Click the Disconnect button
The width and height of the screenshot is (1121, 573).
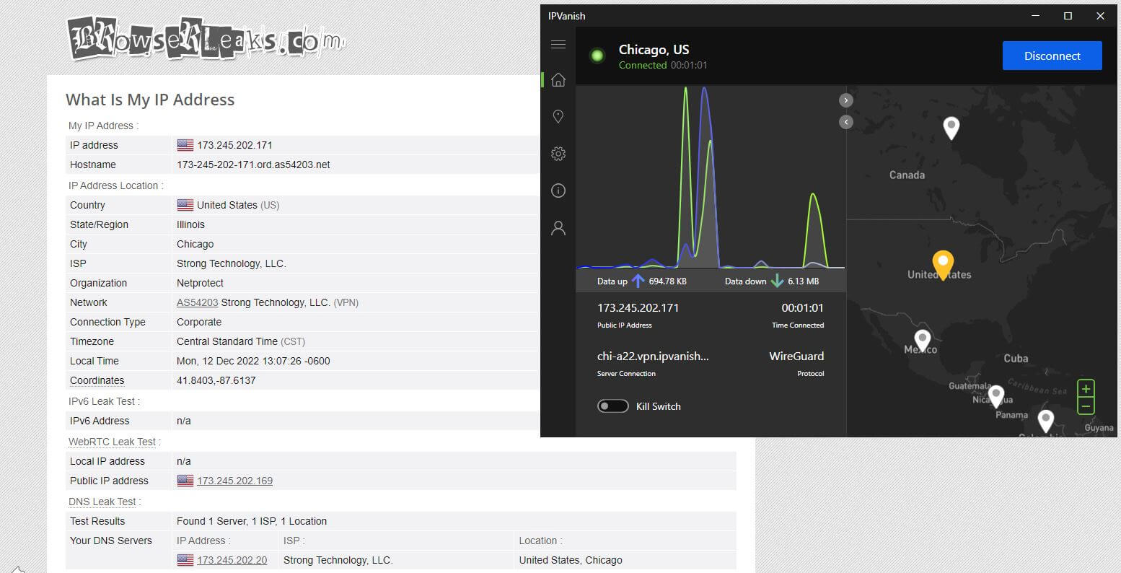(1052, 56)
